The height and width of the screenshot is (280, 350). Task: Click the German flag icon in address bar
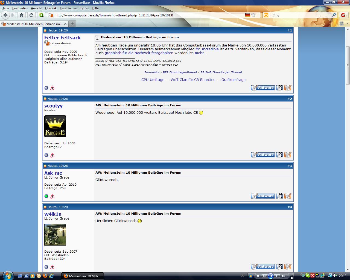pos(248,15)
